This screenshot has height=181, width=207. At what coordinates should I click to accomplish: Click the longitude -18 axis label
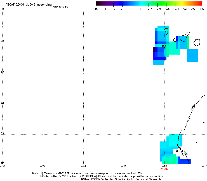tap(164, 166)
